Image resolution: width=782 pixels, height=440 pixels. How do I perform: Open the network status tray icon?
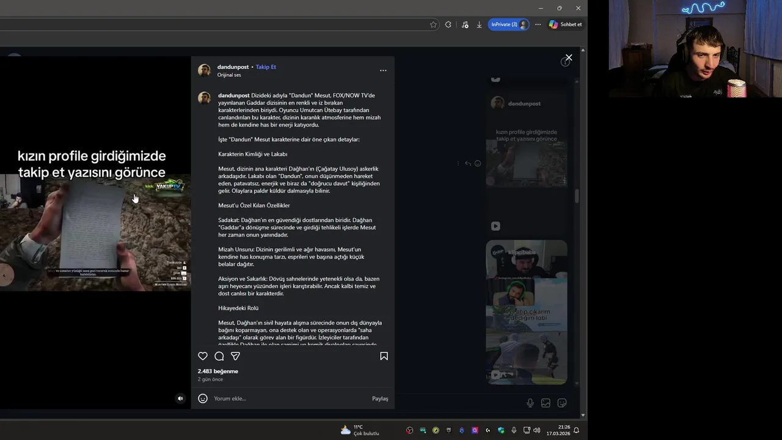(x=526, y=430)
